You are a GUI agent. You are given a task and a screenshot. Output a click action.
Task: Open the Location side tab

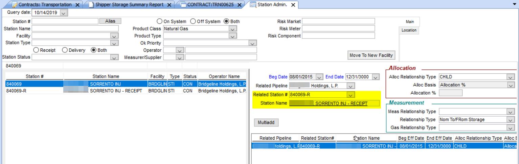[x=408, y=30]
